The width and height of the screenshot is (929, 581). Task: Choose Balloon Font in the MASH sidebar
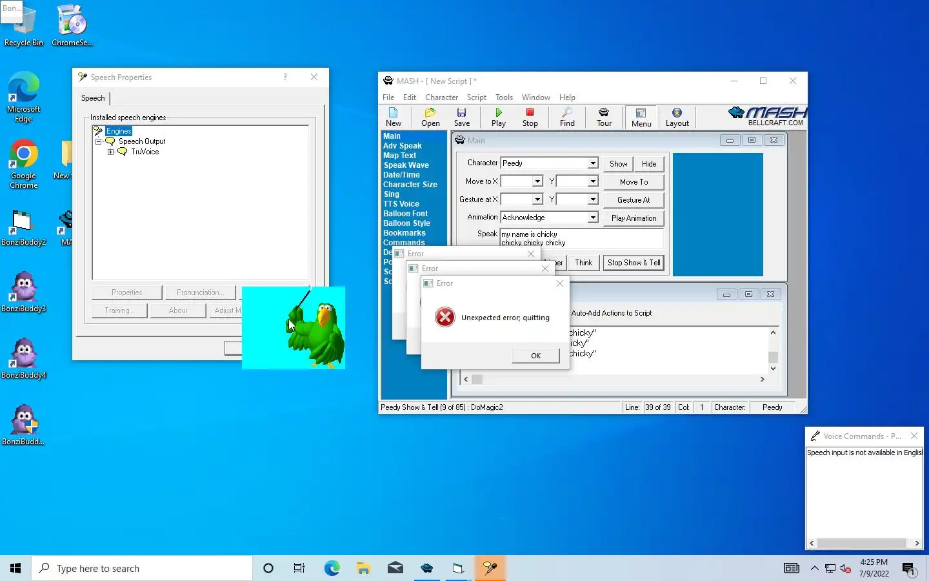pyautogui.click(x=405, y=214)
